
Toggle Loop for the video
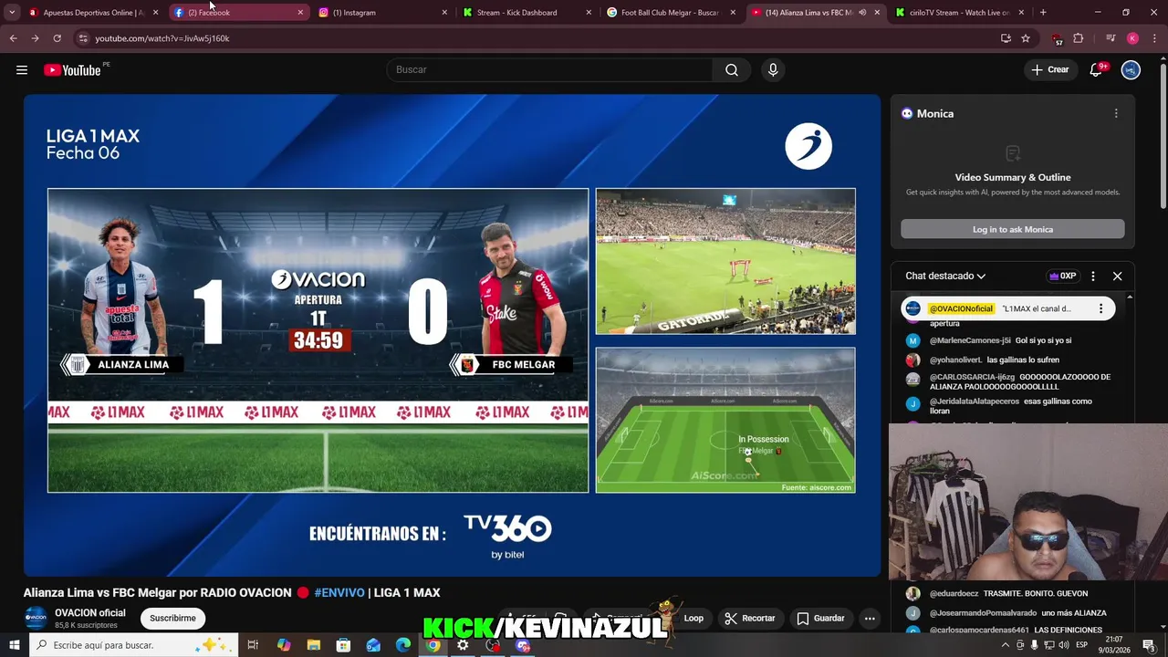pos(693,618)
